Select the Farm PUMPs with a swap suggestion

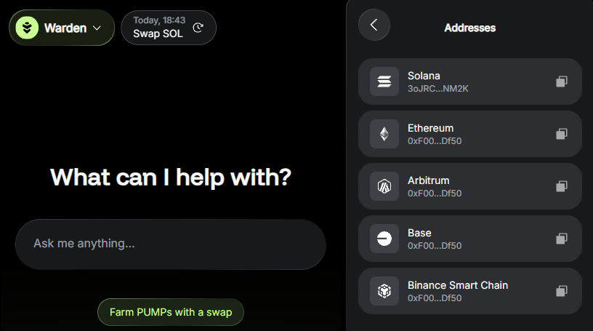pyautogui.click(x=171, y=312)
